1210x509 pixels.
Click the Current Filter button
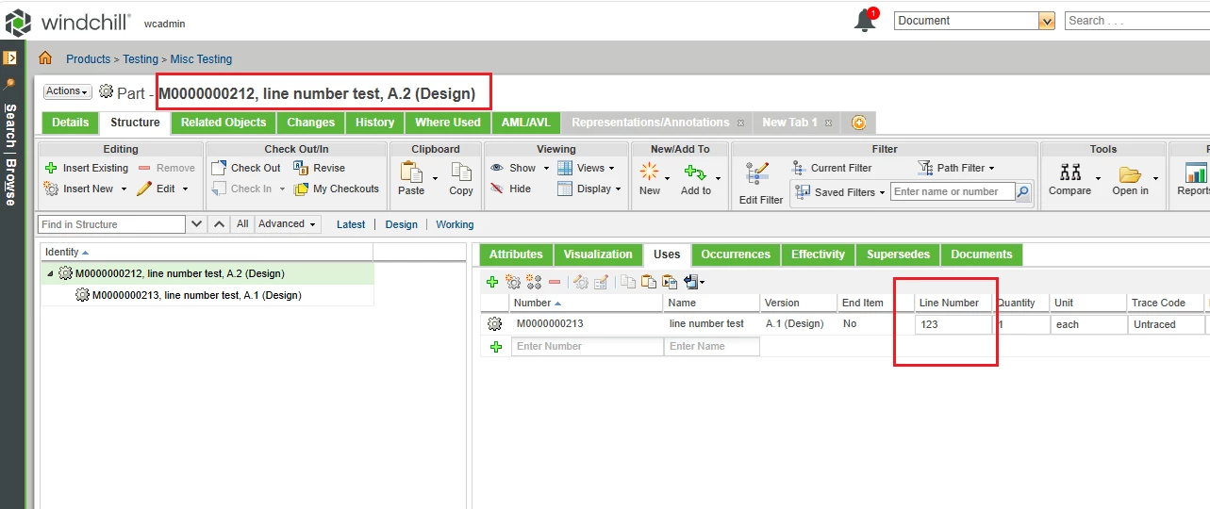[x=831, y=168]
